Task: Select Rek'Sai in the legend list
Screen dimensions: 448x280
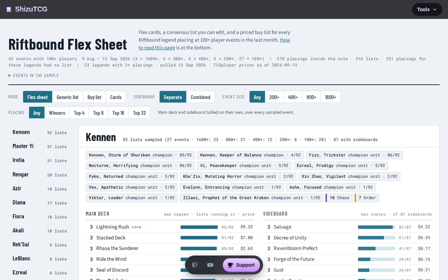Action: tap(40, 245)
